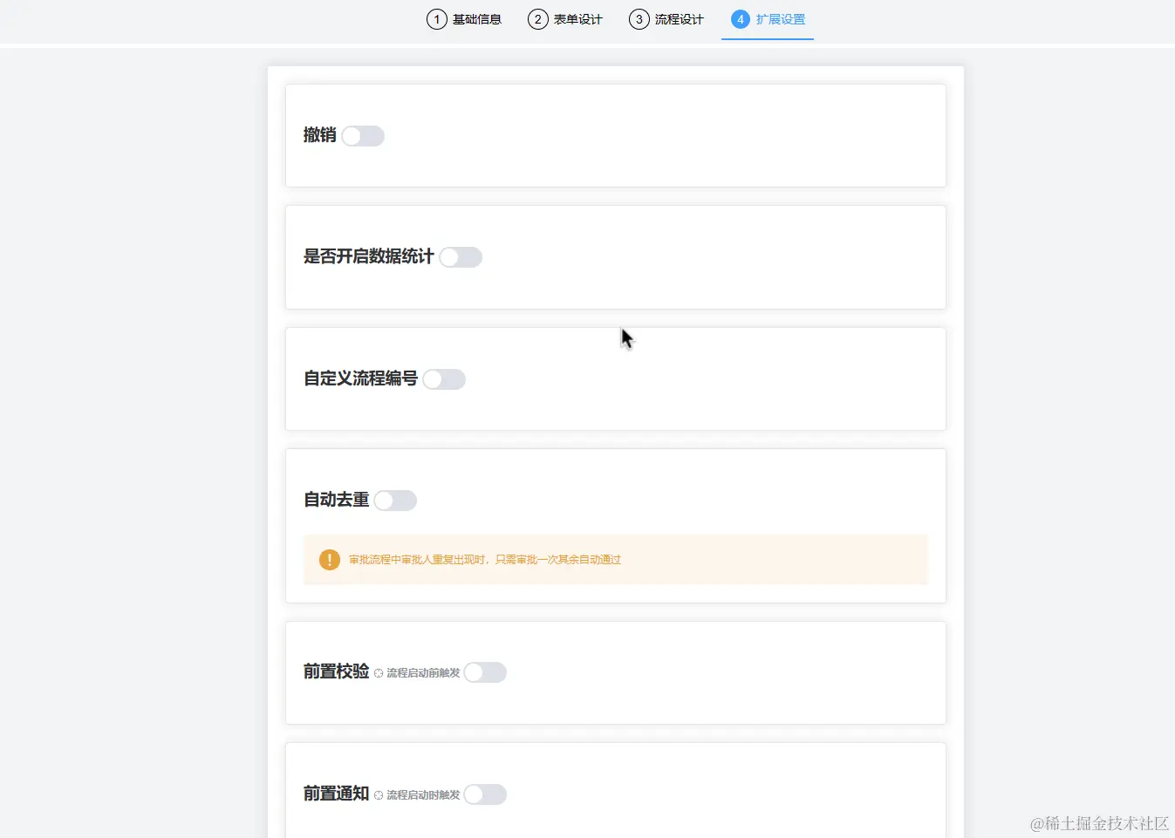Screen dimensions: 1175x838
Task: Switch to step 3 流程设计 tab
Action: (x=666, y=19)
